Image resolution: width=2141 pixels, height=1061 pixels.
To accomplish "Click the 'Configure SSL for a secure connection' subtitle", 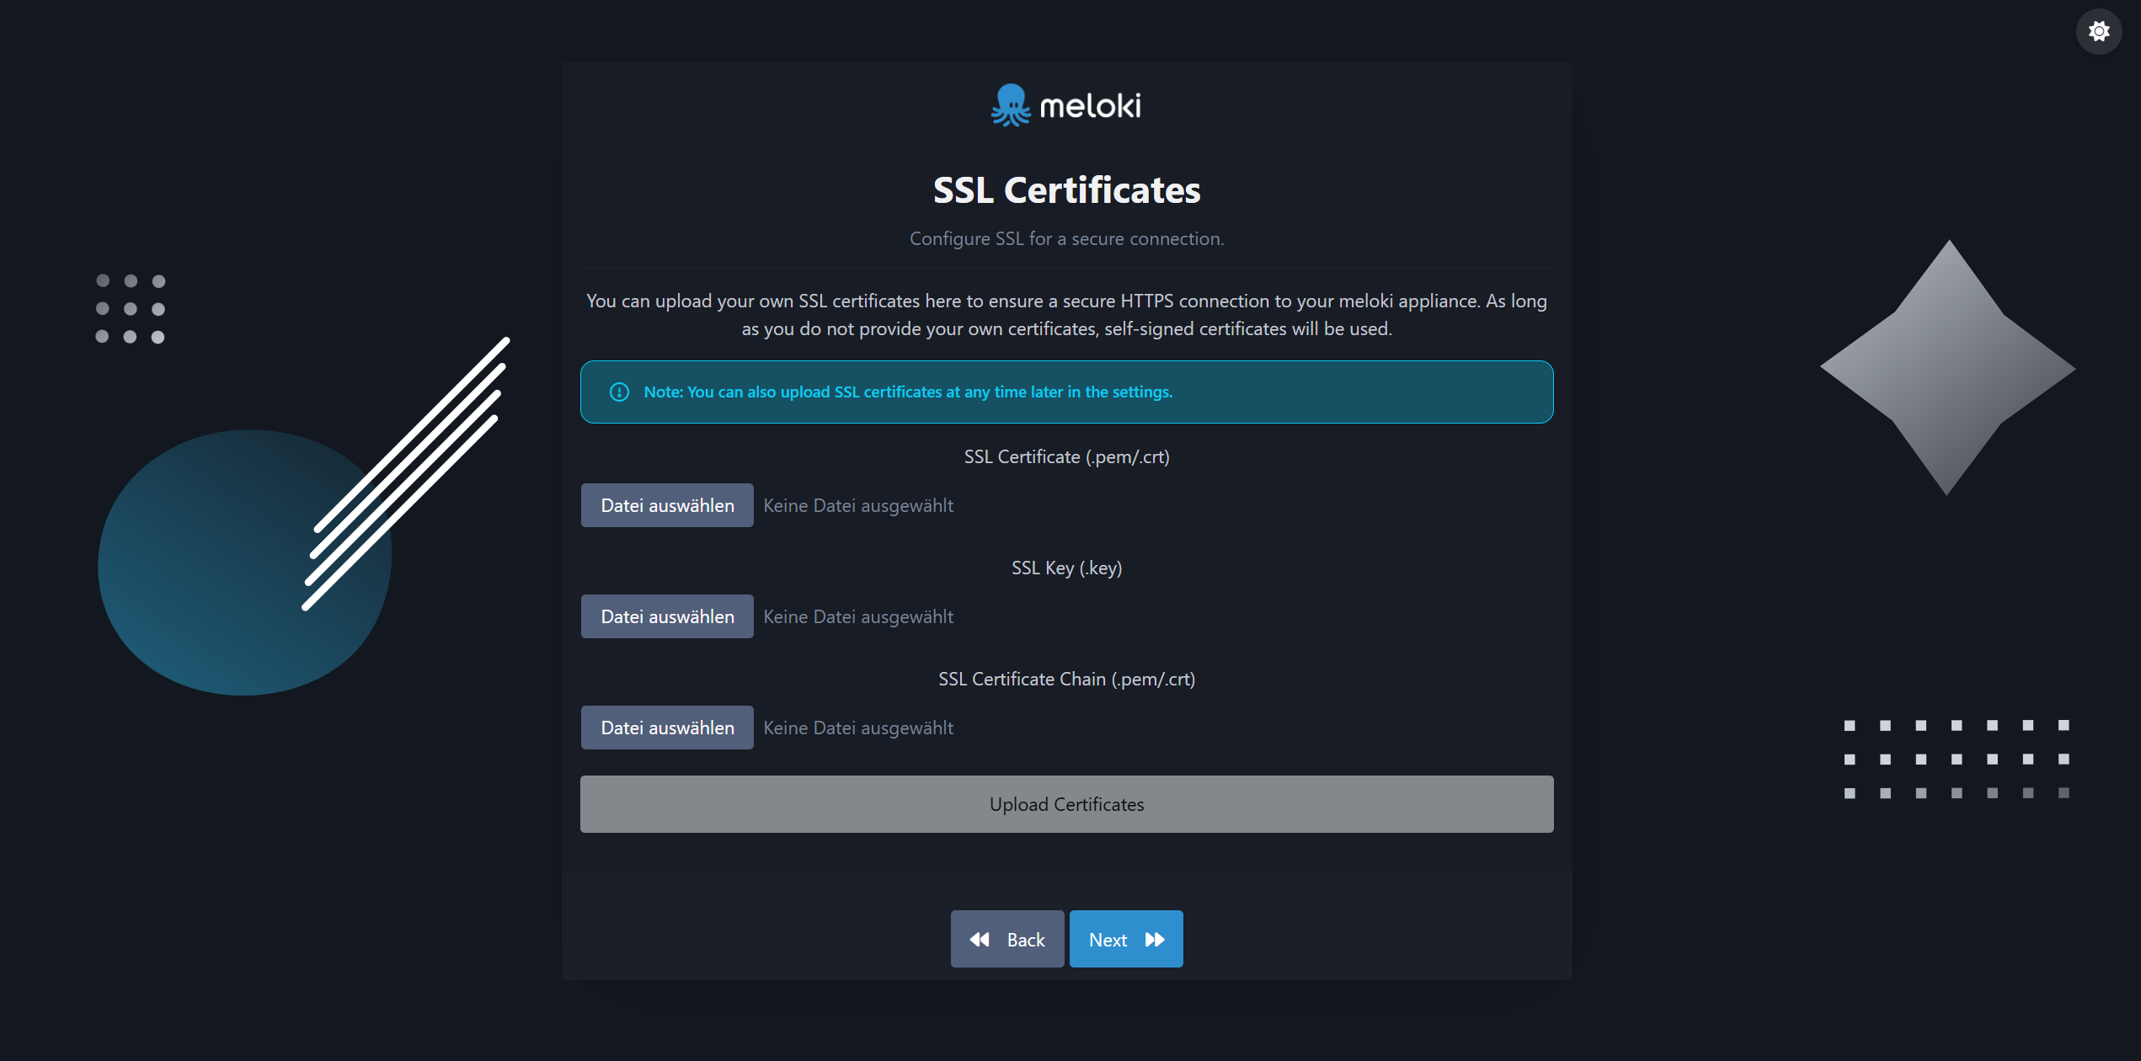I will 1066,239.
